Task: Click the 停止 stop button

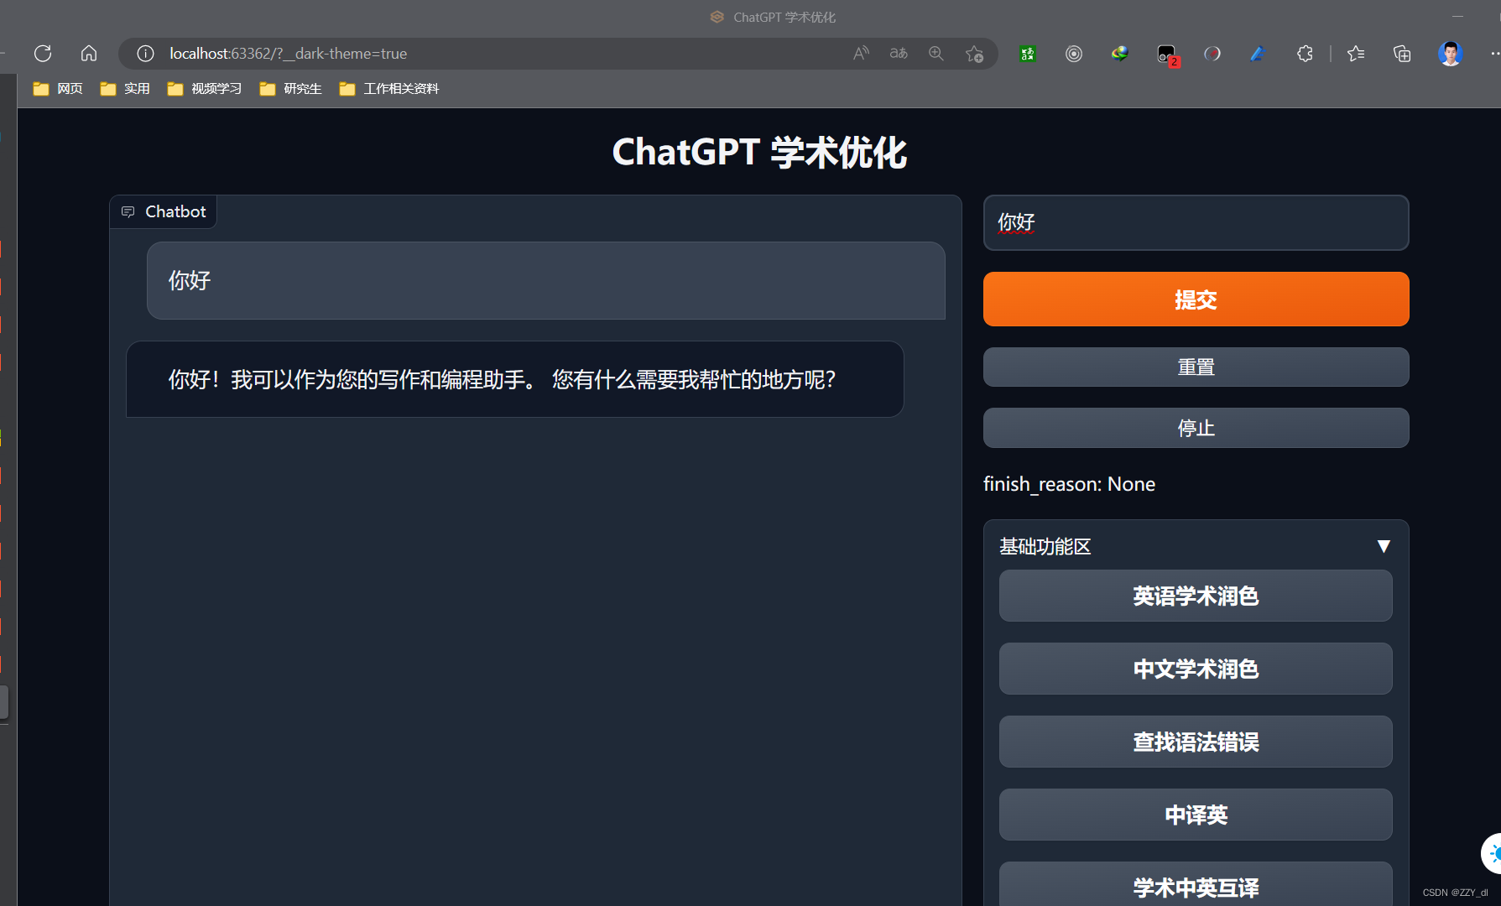Action: tap(1196, 428)
